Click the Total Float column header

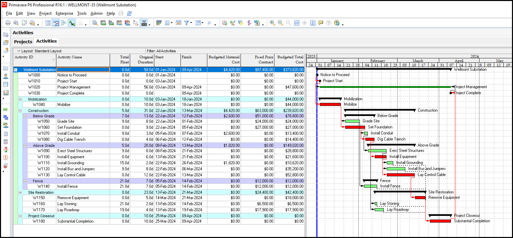pos(120,60)
